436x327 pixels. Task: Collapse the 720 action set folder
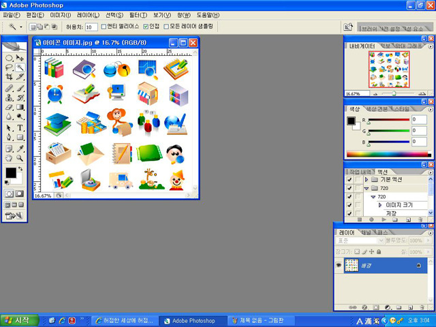[367, 188]
